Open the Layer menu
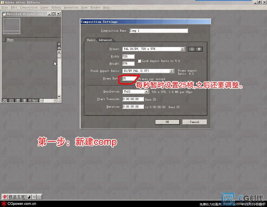Viewport: 267px width, 207px height. coord(44,7)
